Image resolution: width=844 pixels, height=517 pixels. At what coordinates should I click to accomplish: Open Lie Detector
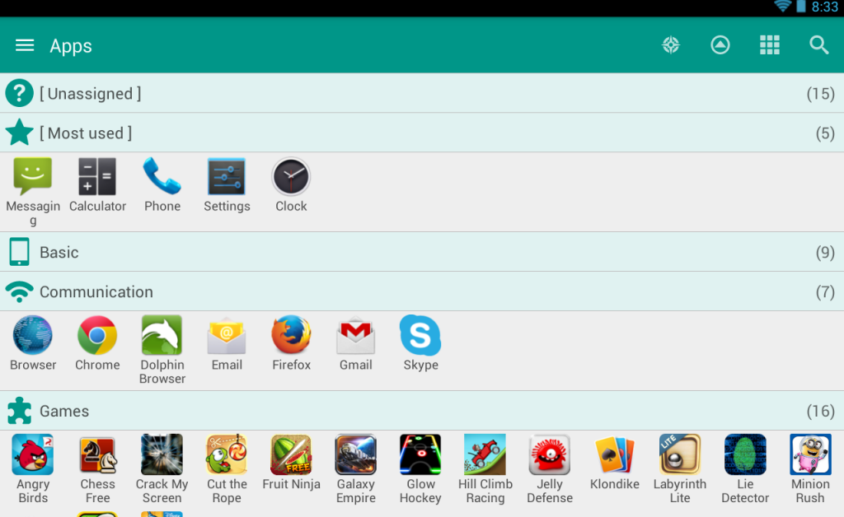(x=745, y=469)
